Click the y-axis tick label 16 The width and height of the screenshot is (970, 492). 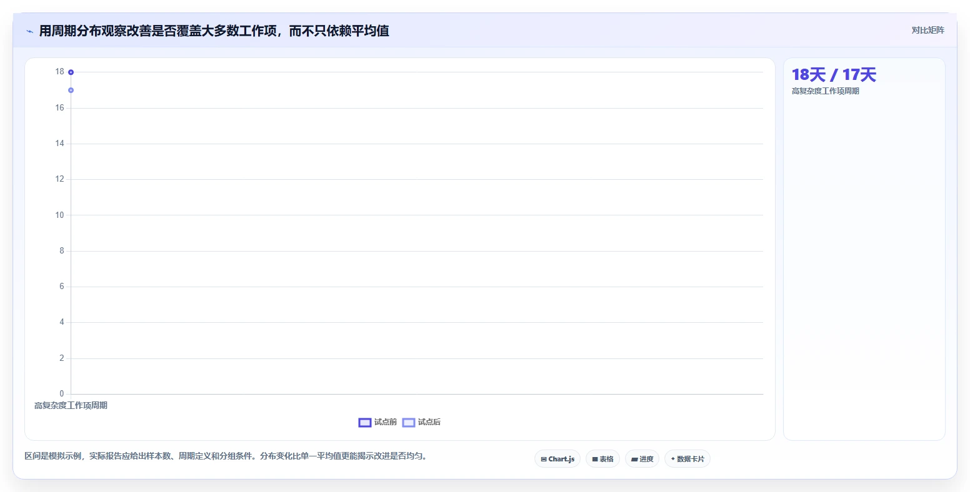pos(59,108)
